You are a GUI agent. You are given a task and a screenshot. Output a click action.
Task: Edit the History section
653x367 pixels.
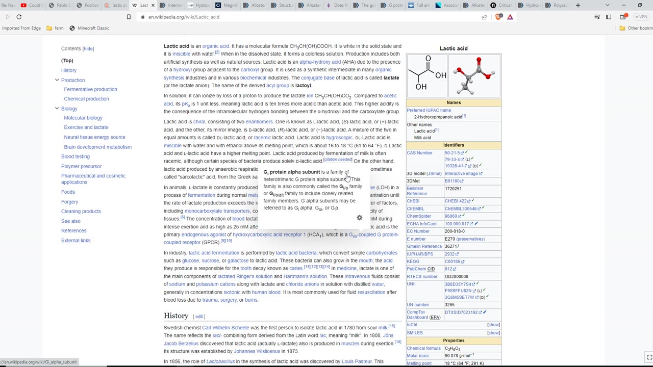pyautogui.click(x=199, y=317)
